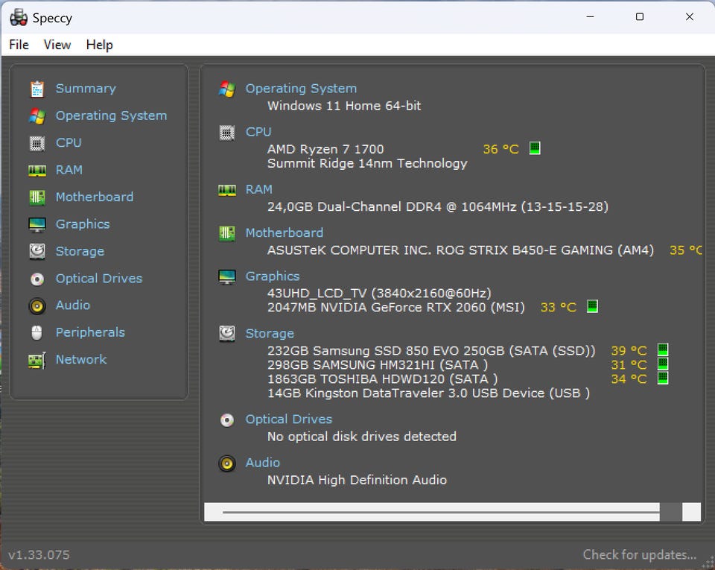Screen dimensions: 715x570
Task: Switch to Audio section in sidebar
Action: tap(73, 305)
